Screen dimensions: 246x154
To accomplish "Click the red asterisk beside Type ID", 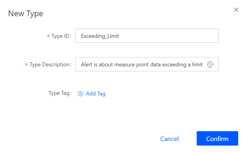I will point(48,36).
